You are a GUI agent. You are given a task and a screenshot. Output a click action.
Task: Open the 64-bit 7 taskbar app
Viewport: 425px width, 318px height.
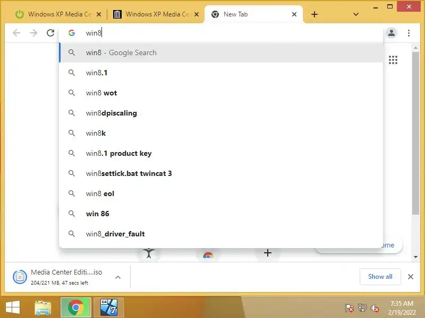tap(109, 307)
